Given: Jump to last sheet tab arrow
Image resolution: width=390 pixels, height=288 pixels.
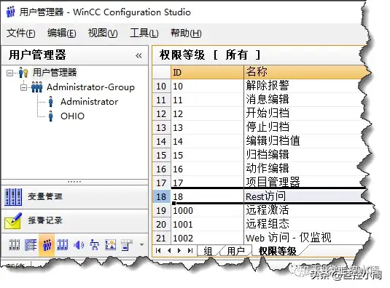Looking at the screenshot, I should [x=190, y=250].
